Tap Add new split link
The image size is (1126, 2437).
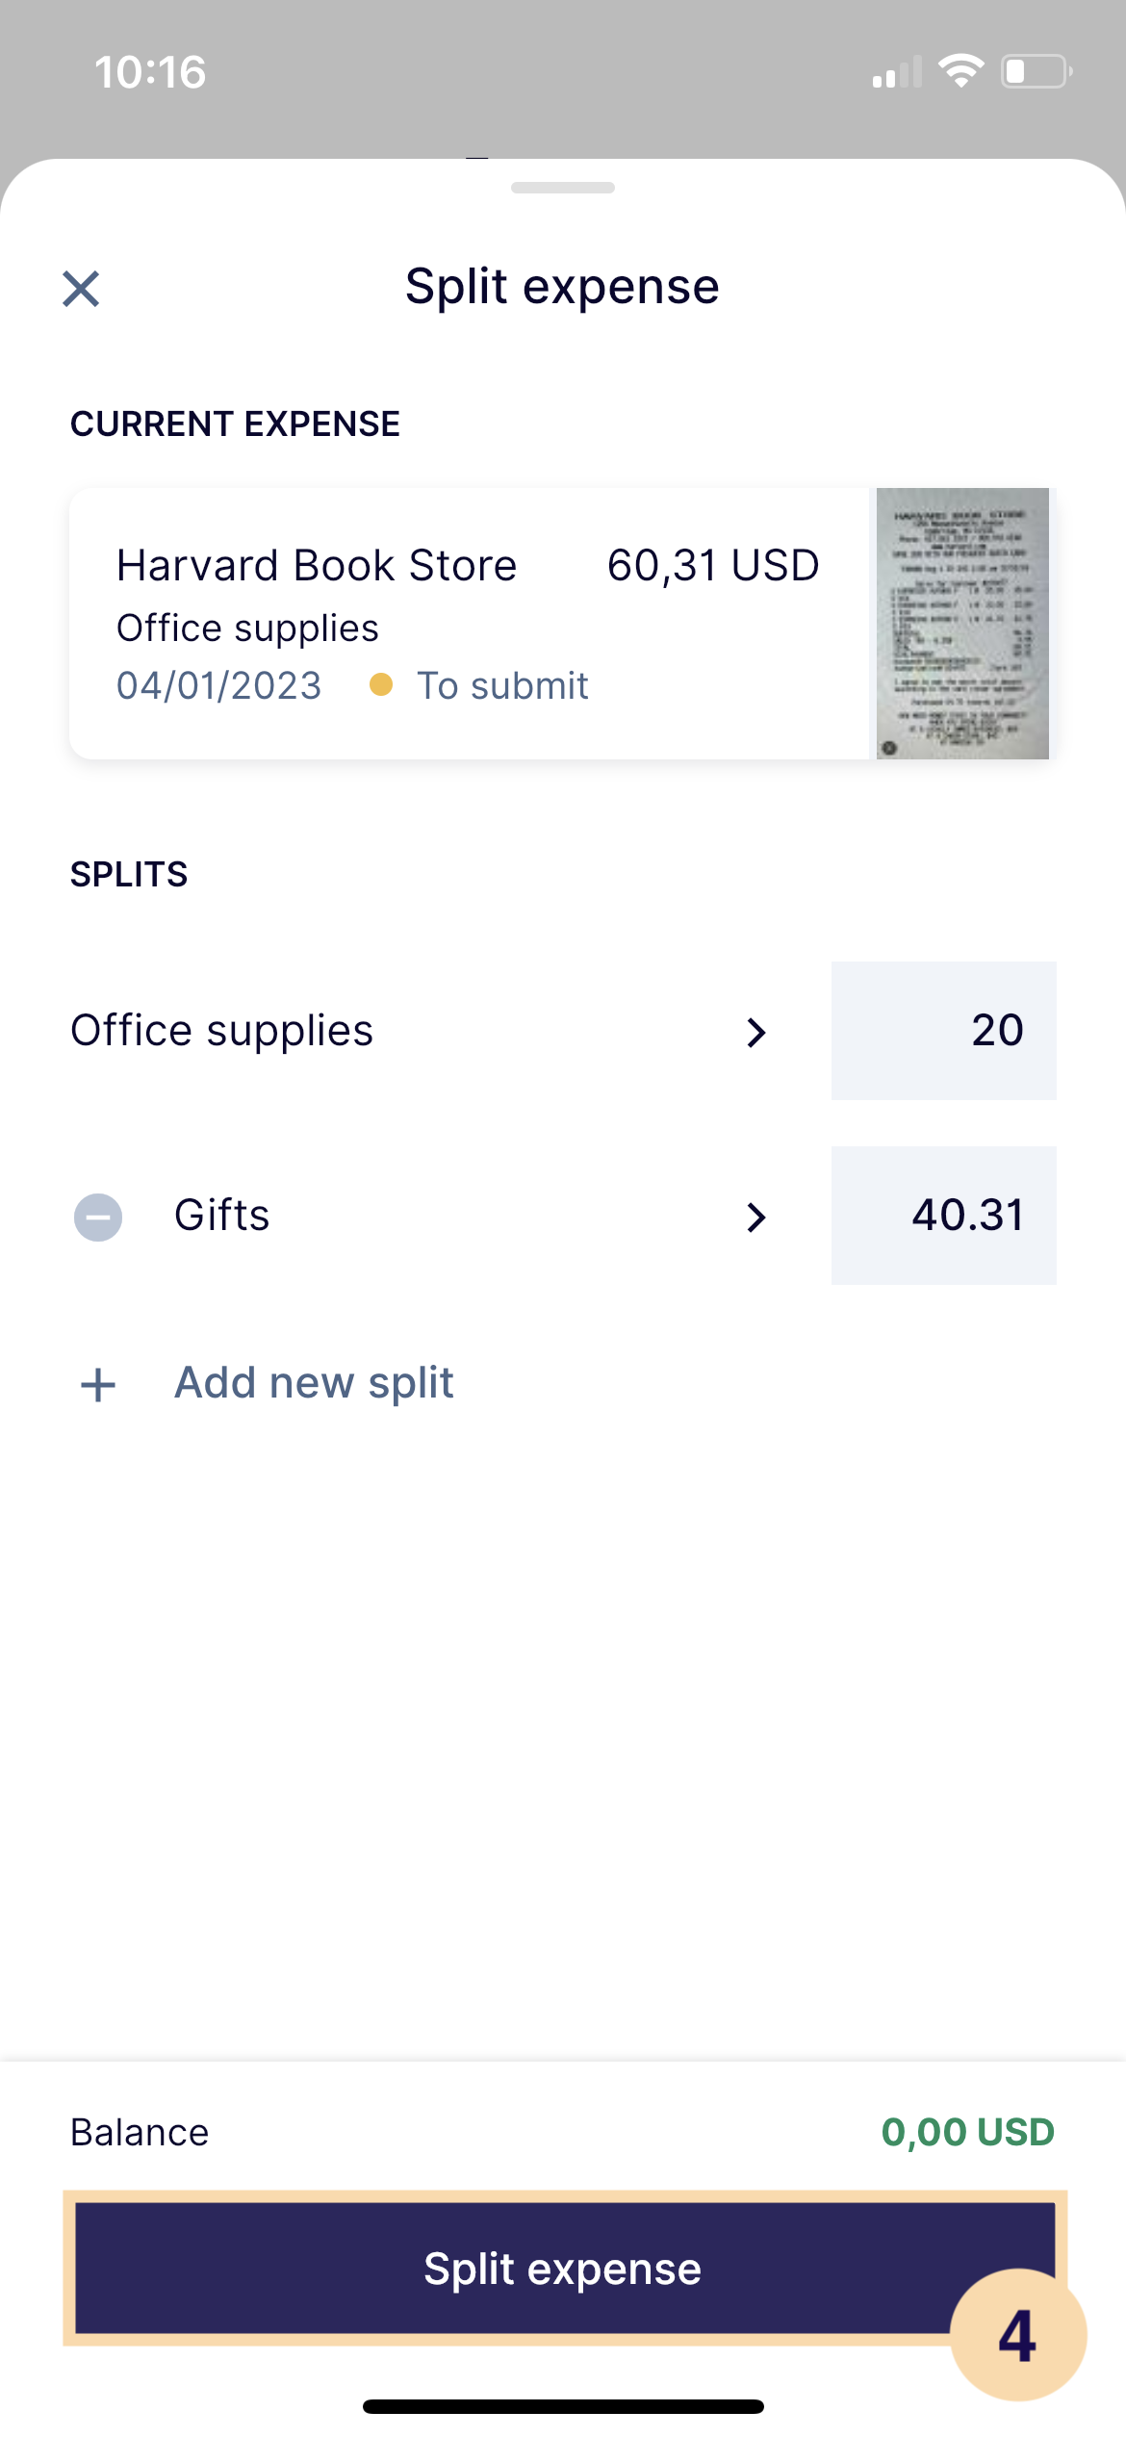tap(314, 1383)
